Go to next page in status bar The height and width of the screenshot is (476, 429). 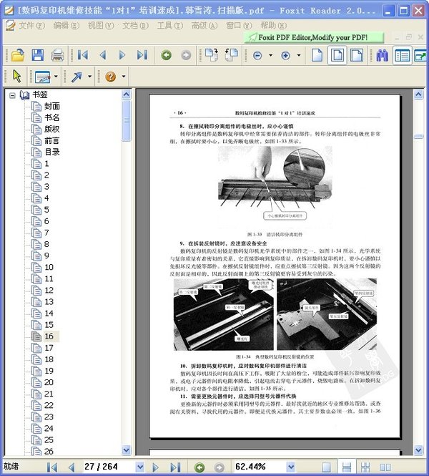pos(155,467)
